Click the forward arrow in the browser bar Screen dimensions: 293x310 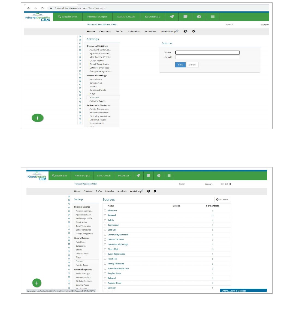click(x=35, y=8)
